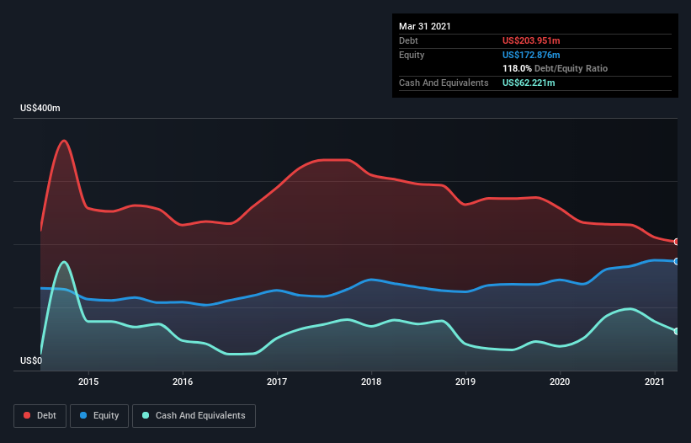
Task: Click the Mar 31 2021 tooltip date
Action: (x=425, y=26)
